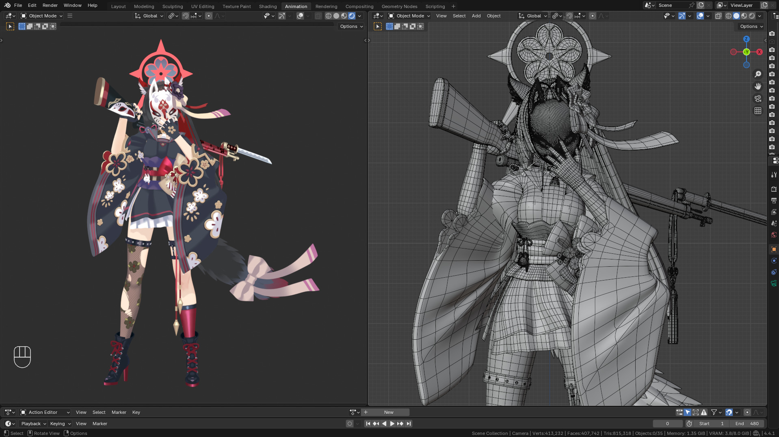
Task: Toggle overlays in right viewport
Action: [x=700, y=16]
